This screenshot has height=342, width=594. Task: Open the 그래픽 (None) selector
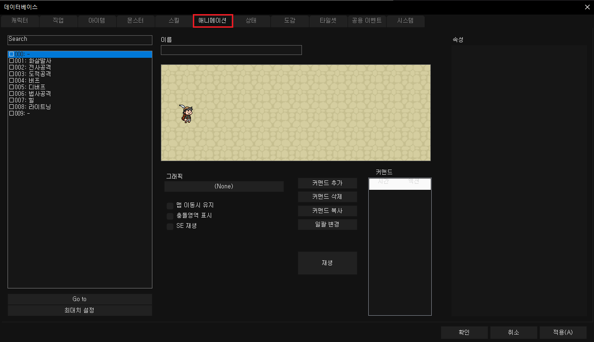(224, 187)
